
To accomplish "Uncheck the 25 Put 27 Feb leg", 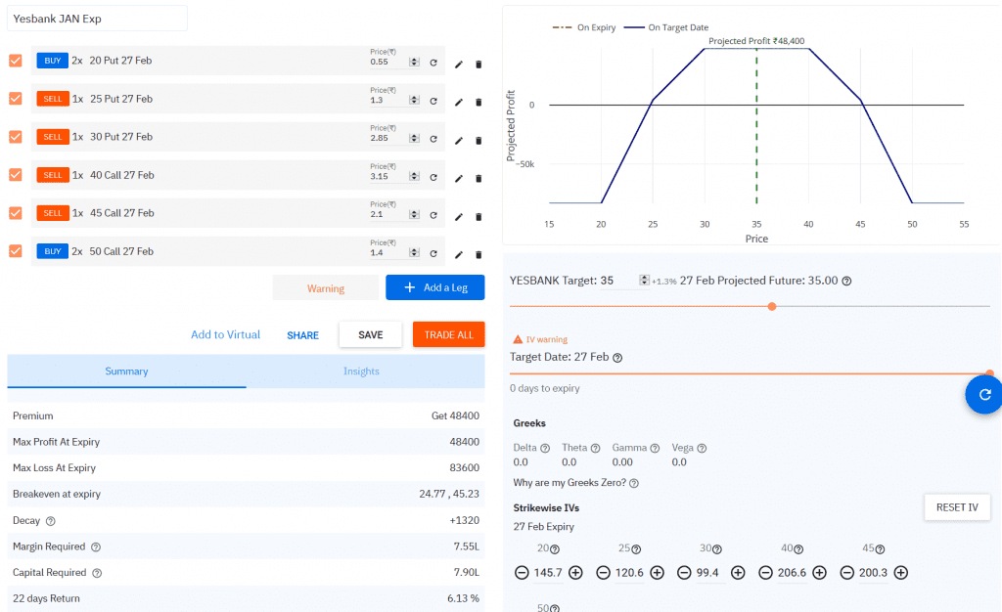I will (x=16, y=99).
